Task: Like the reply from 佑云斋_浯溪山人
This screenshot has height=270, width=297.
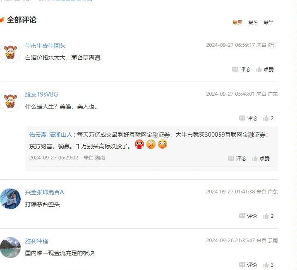Action: pos(255,158)
